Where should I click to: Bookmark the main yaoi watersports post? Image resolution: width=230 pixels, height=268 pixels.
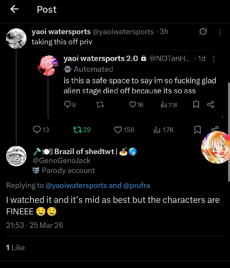[x=197, y=130]
